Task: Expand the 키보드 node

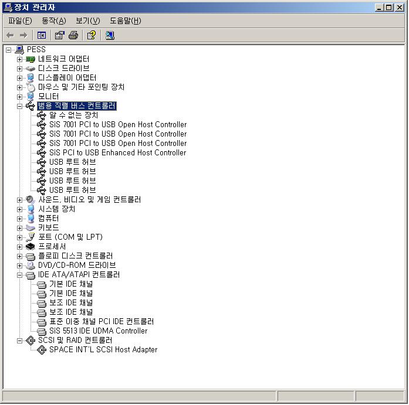Action: pos(19,228)
